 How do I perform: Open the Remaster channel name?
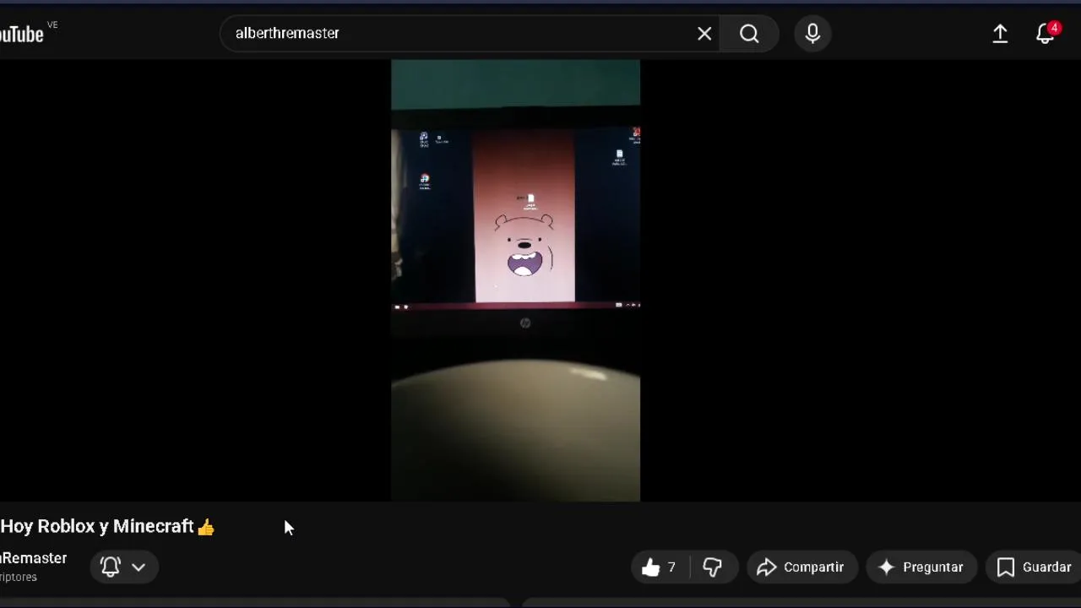click(34, 558)
